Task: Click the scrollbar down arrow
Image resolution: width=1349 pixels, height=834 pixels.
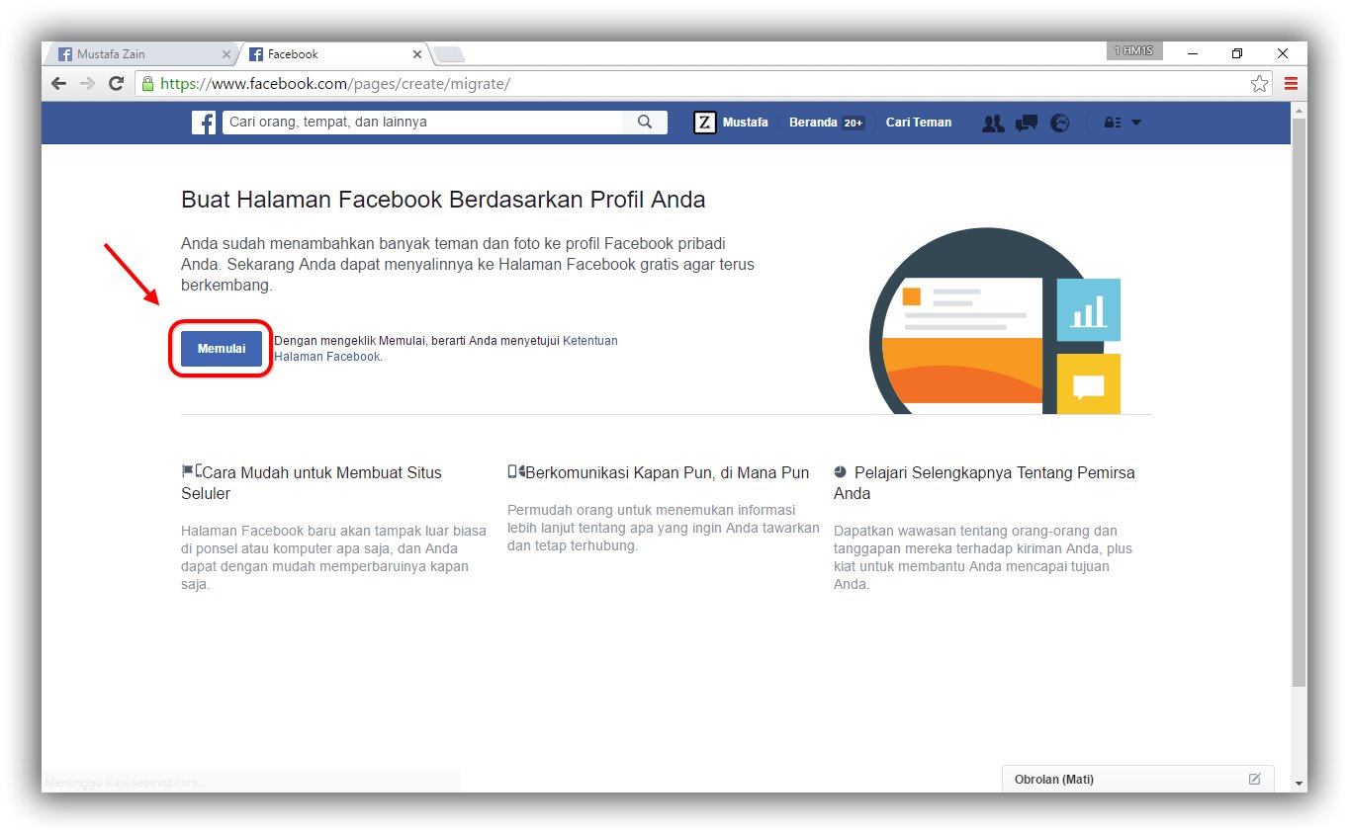Action: [x=1299, y=784]
